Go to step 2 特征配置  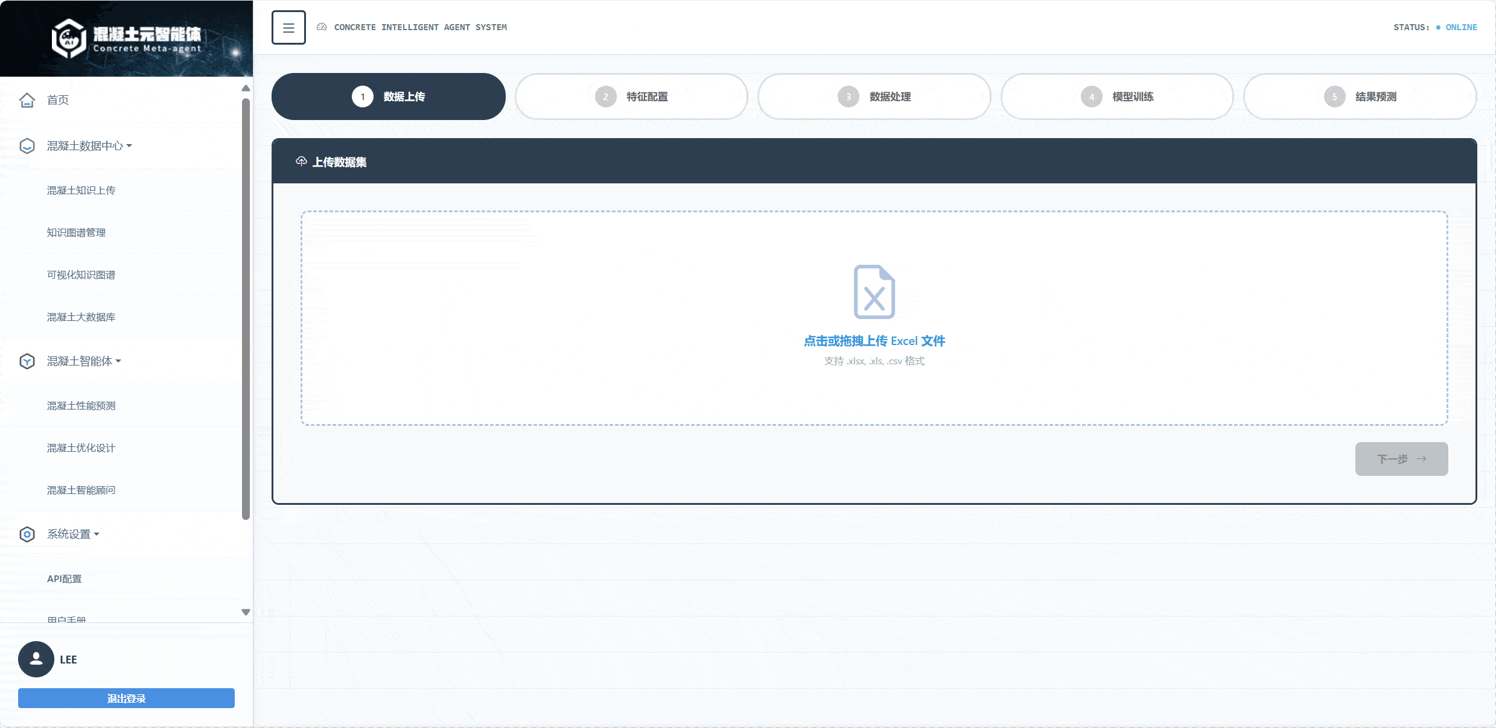coord(631,97)
